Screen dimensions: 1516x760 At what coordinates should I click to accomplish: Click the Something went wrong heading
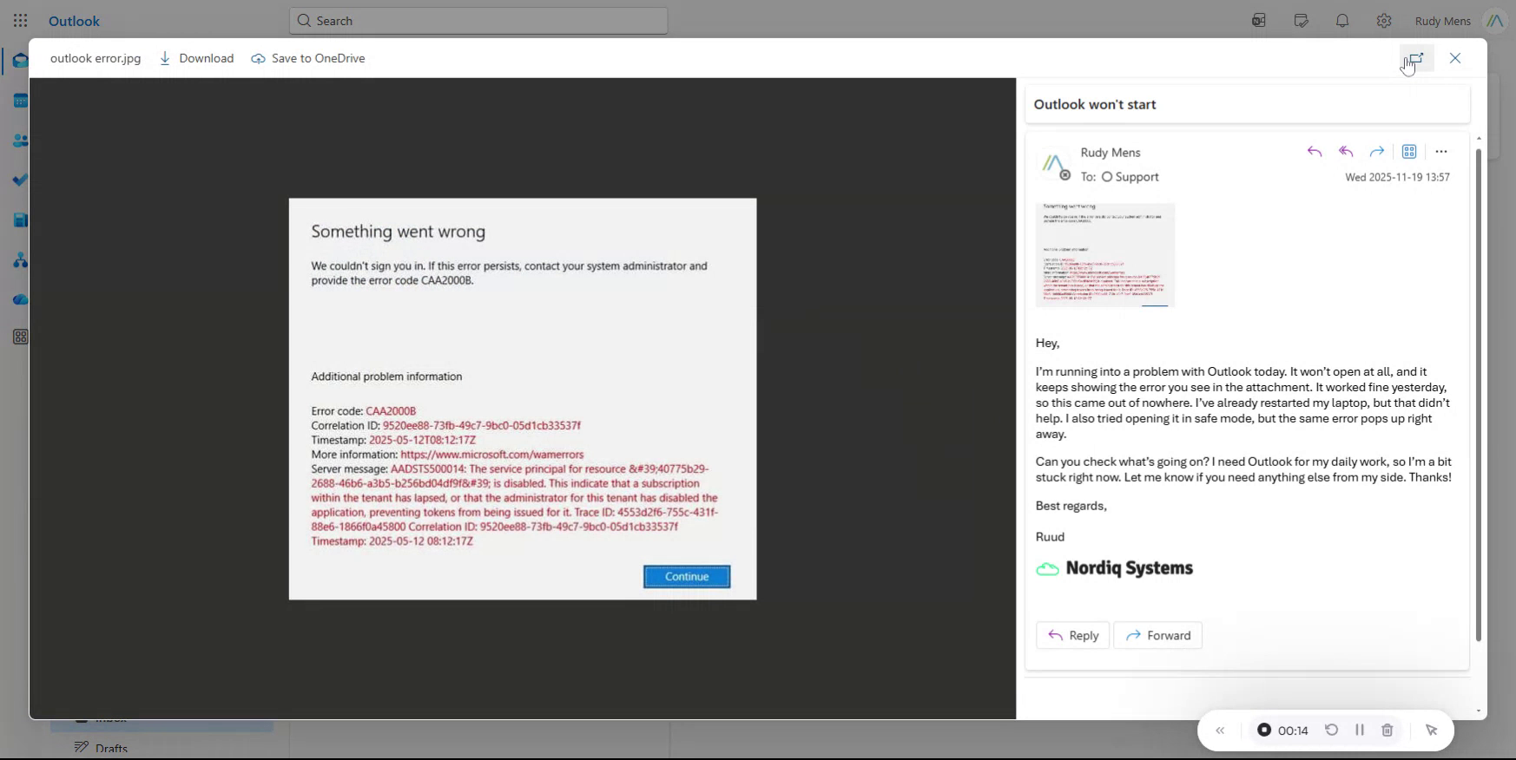[399, 232]
